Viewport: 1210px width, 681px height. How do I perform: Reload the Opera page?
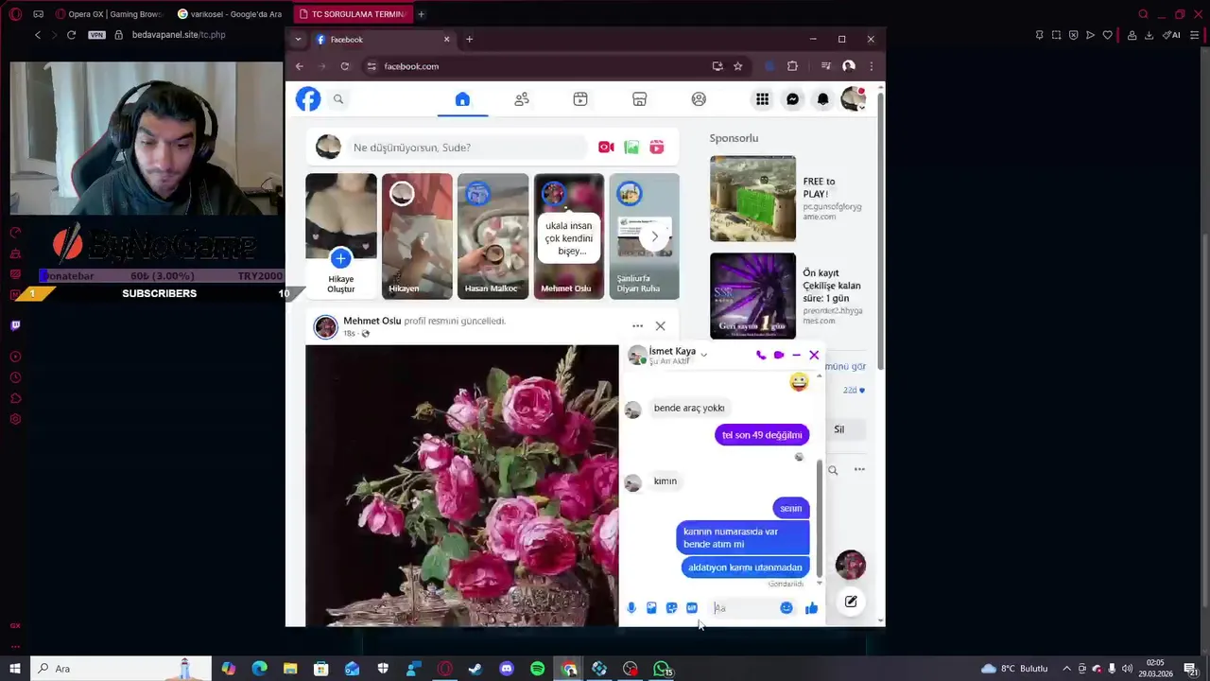71,35
